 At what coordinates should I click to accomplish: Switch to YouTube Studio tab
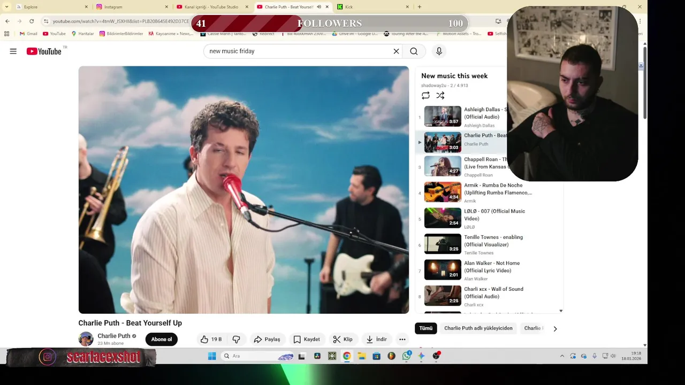pos(212,7)
